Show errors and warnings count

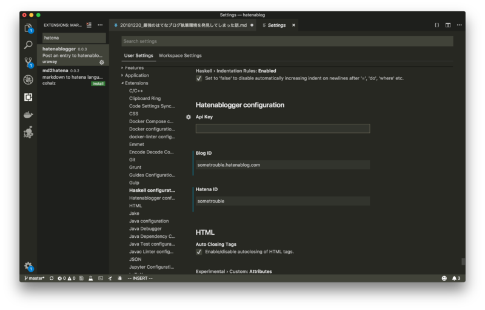pos(67,278)
